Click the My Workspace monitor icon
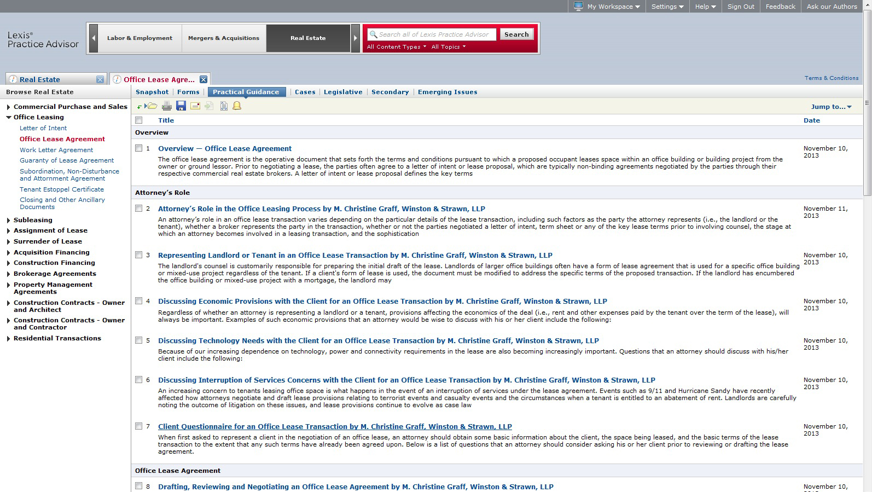Viewport: 872px width, 492px height. coord(578,6)
